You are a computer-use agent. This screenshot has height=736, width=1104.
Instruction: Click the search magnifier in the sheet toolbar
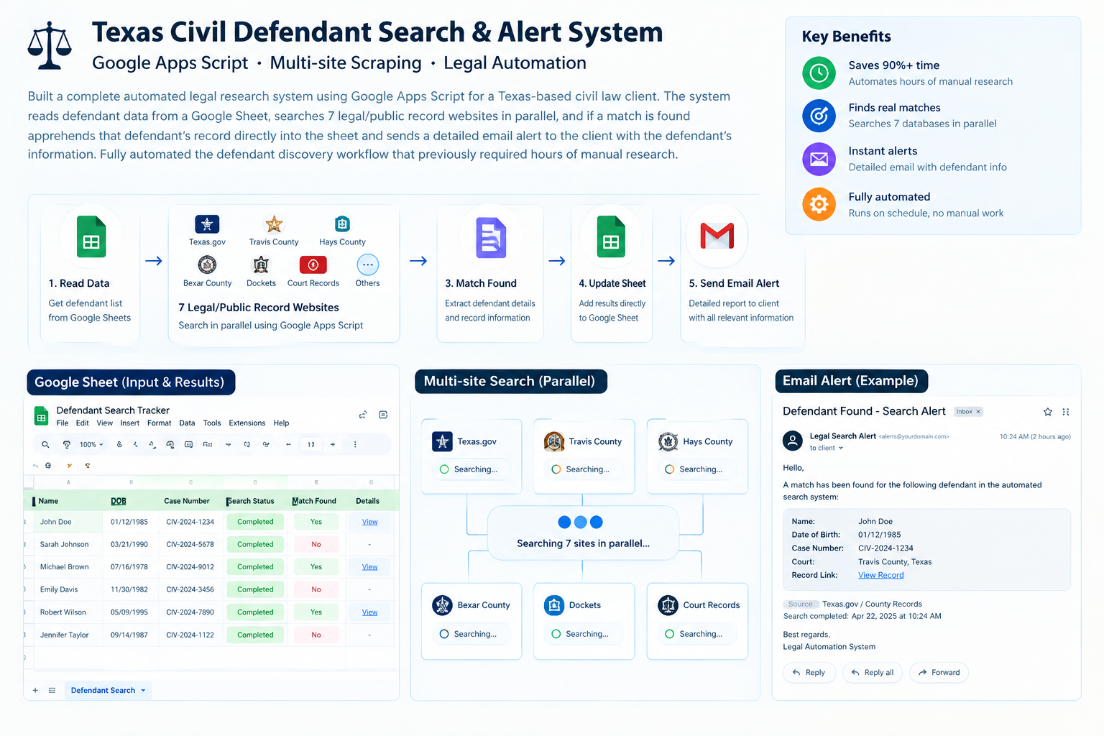click(x=45, y=445)
